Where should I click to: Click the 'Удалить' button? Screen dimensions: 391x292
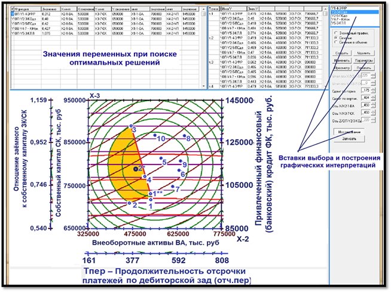363,53
